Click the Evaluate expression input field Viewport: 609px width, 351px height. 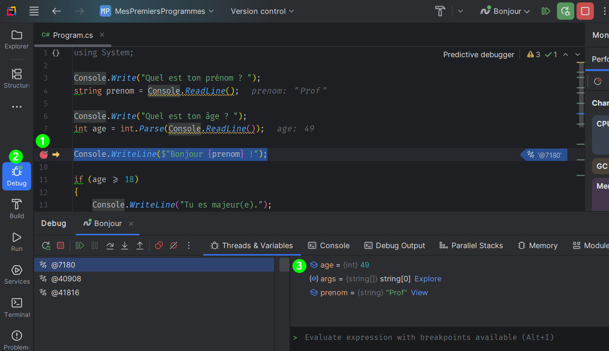pyautogui.click(x=429, y=337)
